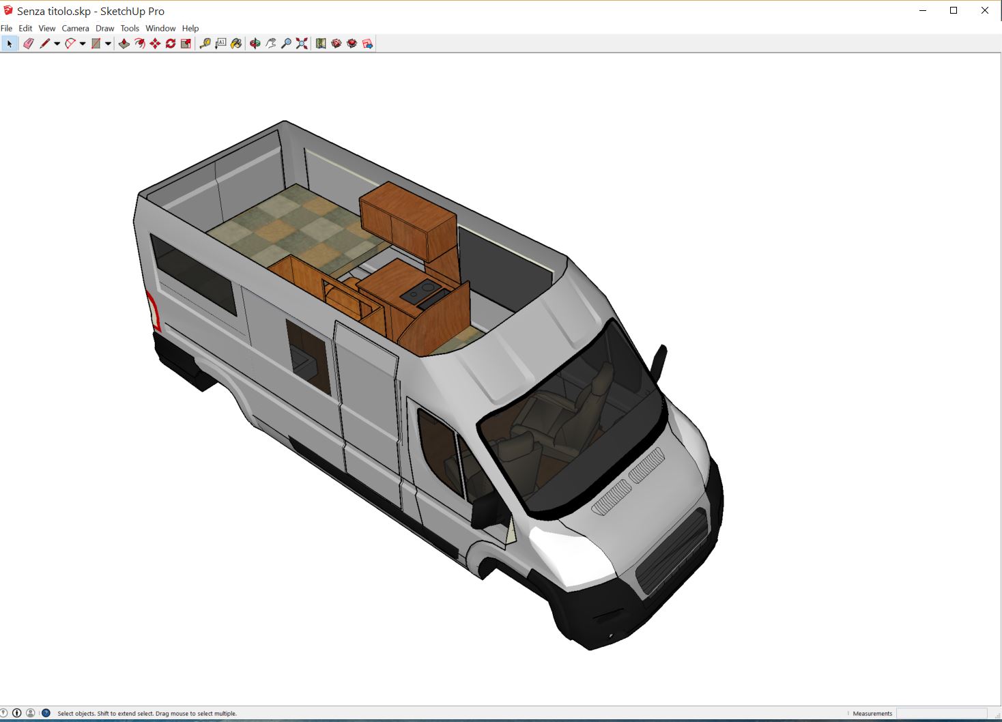The image size is (1002, 722).
Task: Select the Eraser tool
Action: [x=28, y=43]
